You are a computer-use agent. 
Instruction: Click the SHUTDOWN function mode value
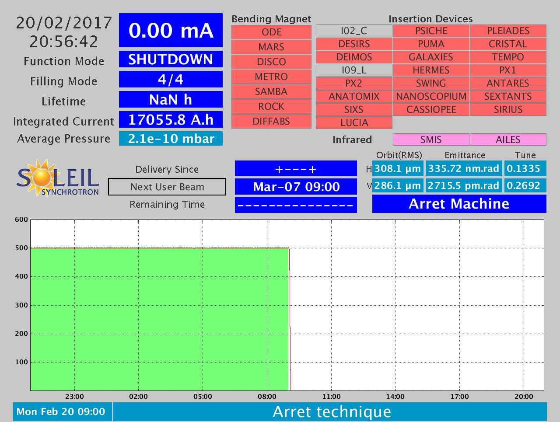(x=171, y=59)
